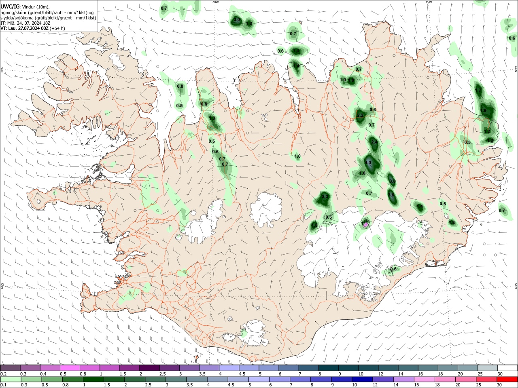The image size is (518, 388).
Task: Click the 15W longitude label
Action: [x=429, y=2]
